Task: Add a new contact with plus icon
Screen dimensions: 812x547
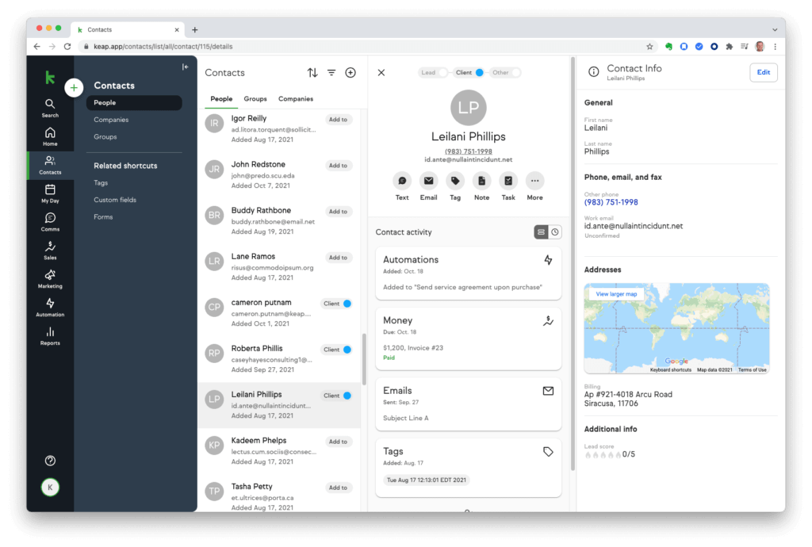Action: (350, 72)
